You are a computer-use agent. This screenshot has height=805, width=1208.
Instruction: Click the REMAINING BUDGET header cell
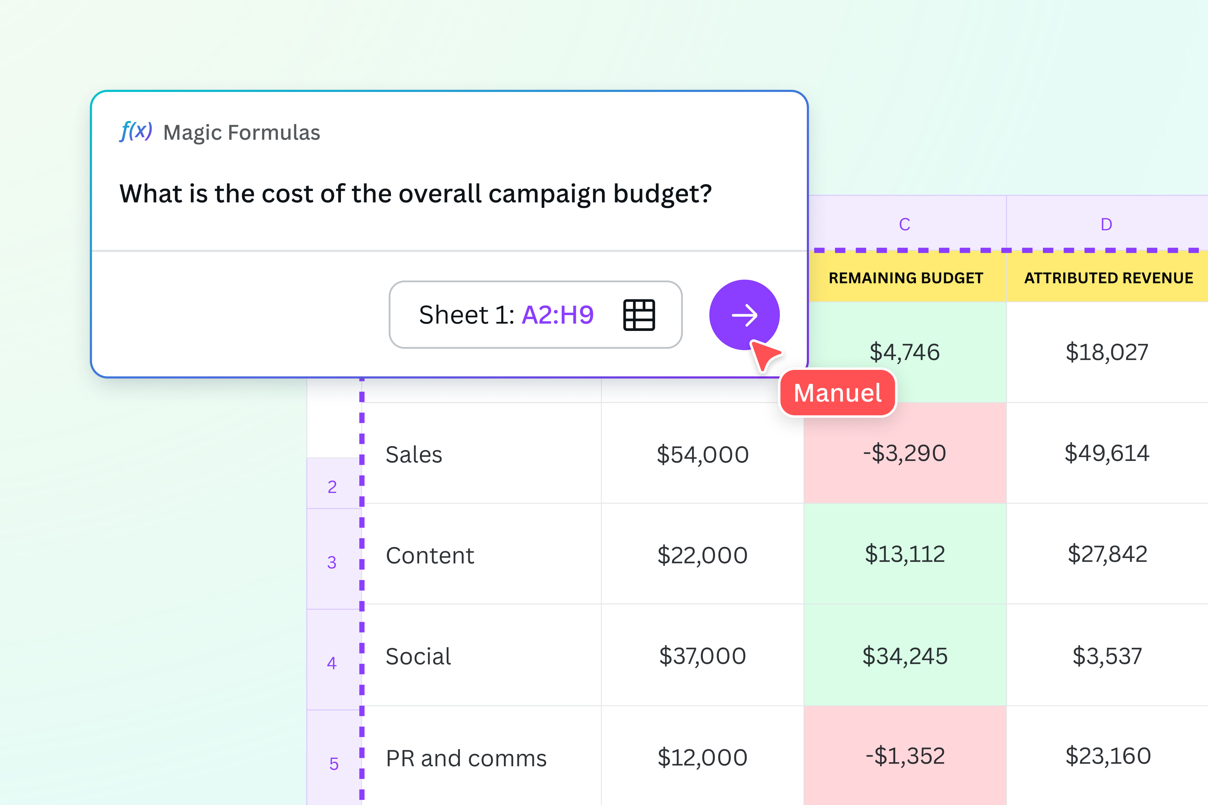tap(905, 278)
